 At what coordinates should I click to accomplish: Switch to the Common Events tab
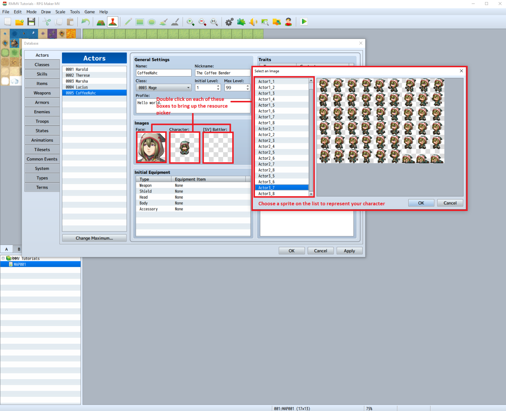(x=42, y=159)
